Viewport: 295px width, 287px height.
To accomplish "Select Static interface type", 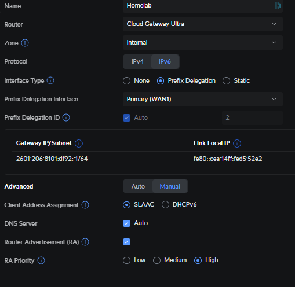I will coord(226,81).
